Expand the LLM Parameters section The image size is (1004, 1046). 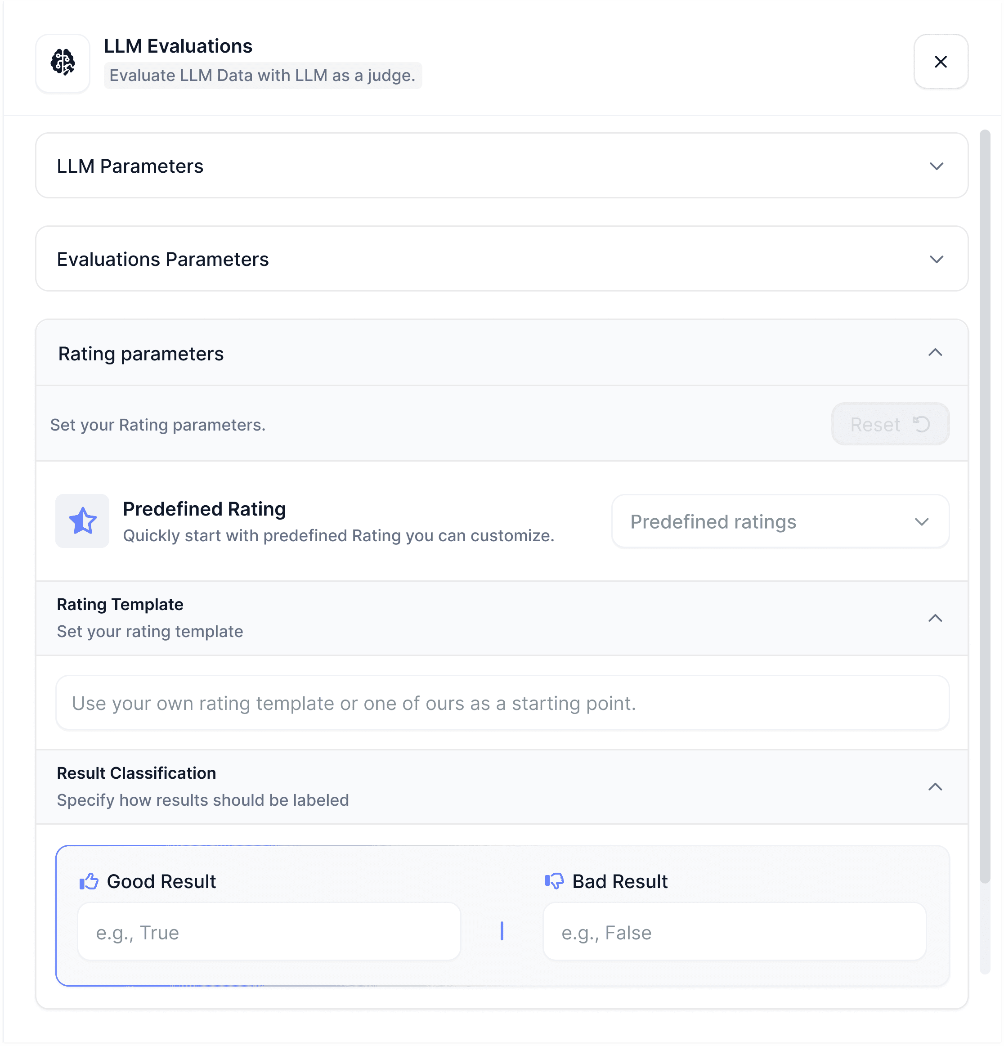pyautogui.click(x=936, y=166)
